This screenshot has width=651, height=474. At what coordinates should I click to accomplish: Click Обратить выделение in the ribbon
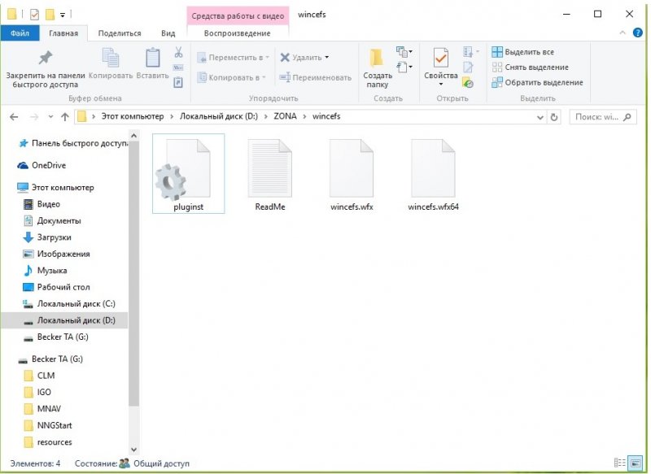pyautogui.click(x=537, y=82)
